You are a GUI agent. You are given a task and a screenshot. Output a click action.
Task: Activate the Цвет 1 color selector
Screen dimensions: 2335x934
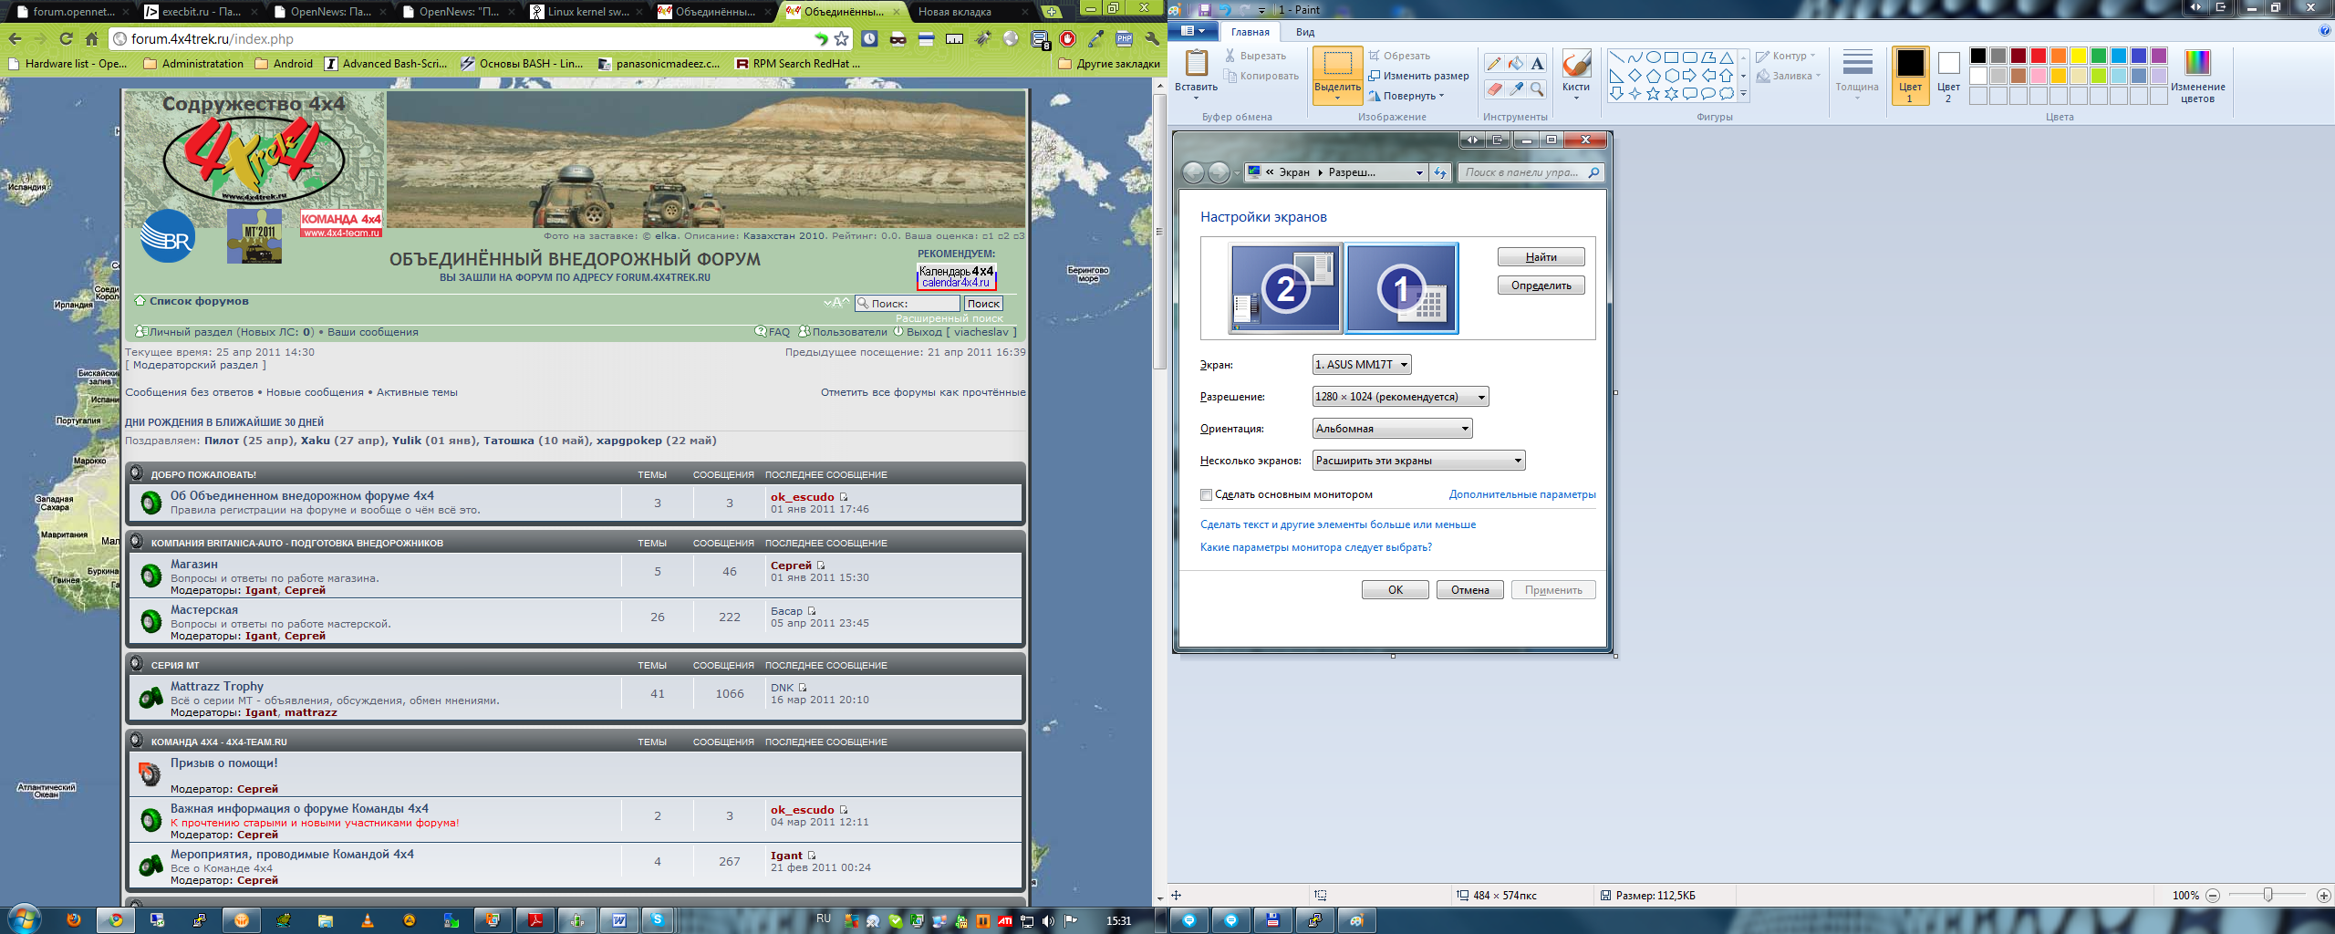[1910, 76]
